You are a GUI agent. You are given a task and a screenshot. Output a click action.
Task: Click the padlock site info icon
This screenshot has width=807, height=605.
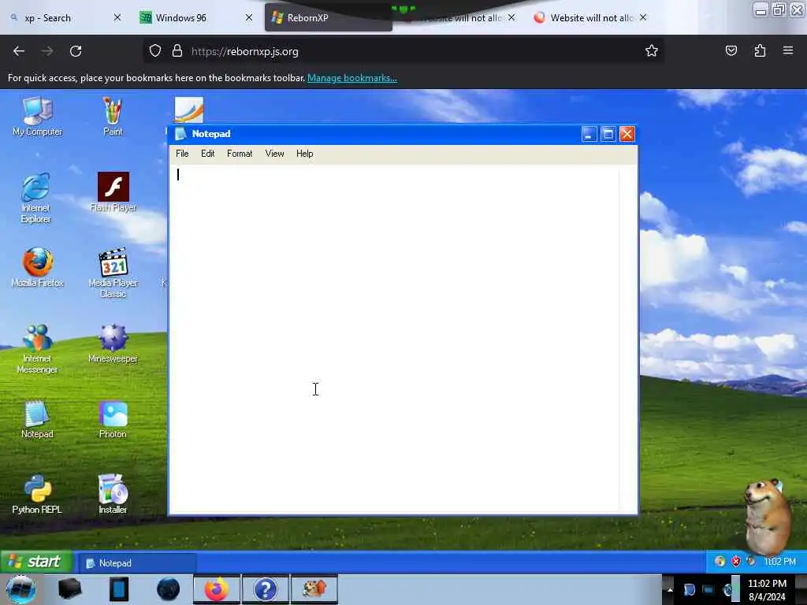coord(177,51)
